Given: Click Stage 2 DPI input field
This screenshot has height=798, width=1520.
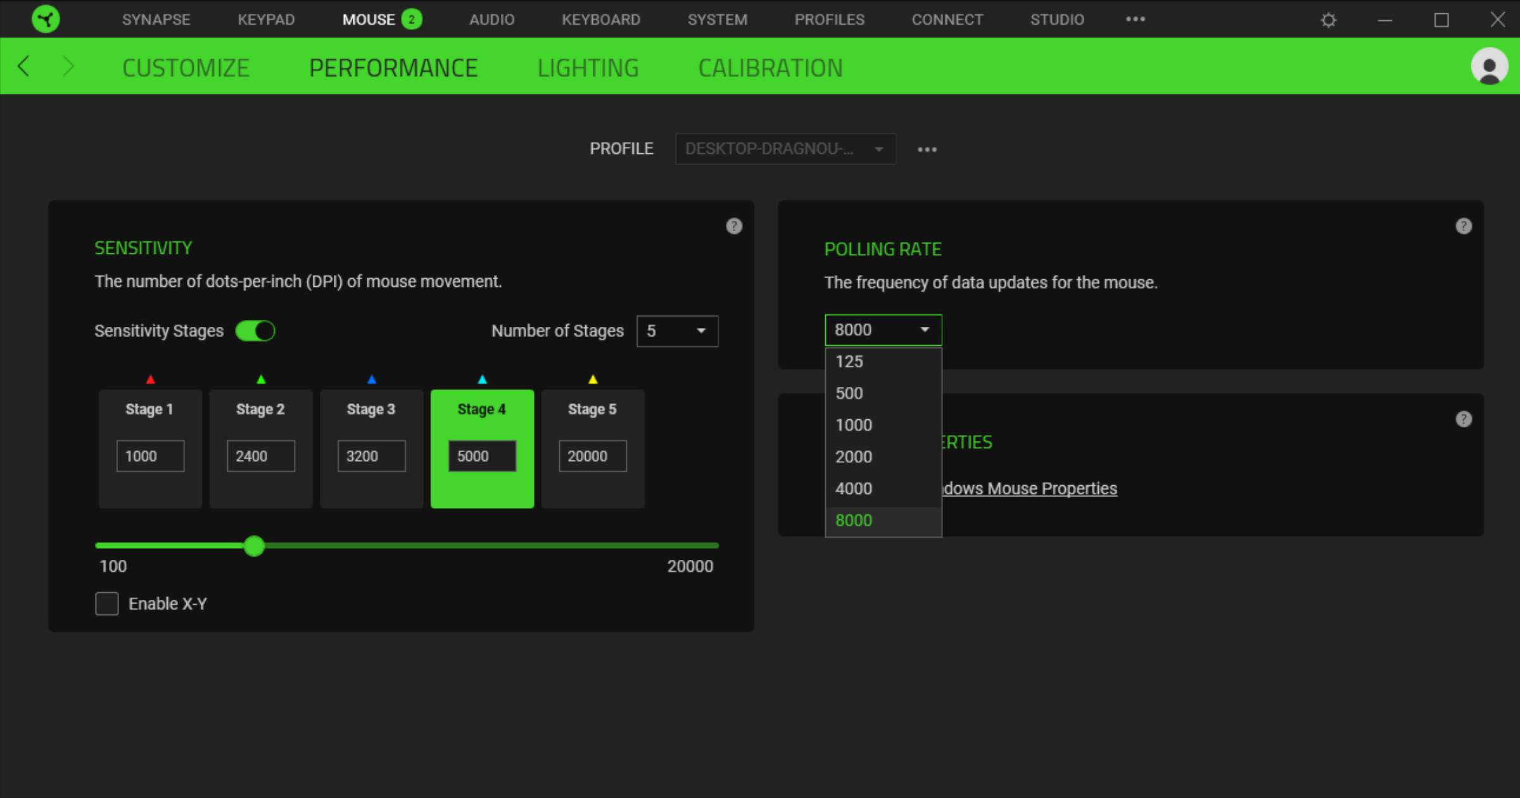Looking at the screenshot, I should point(260,455).
